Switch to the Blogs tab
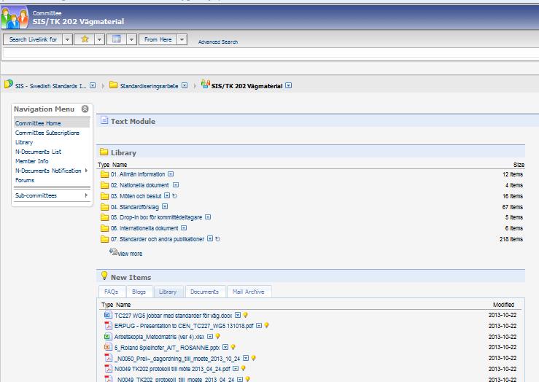The image size is (539, 382). coord(139,292)
